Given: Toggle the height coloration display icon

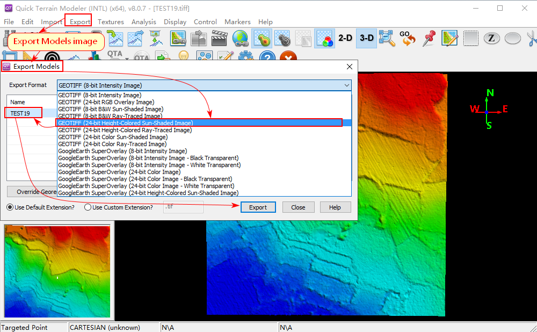Looking at the screenshot, I should tap(262, 38).
